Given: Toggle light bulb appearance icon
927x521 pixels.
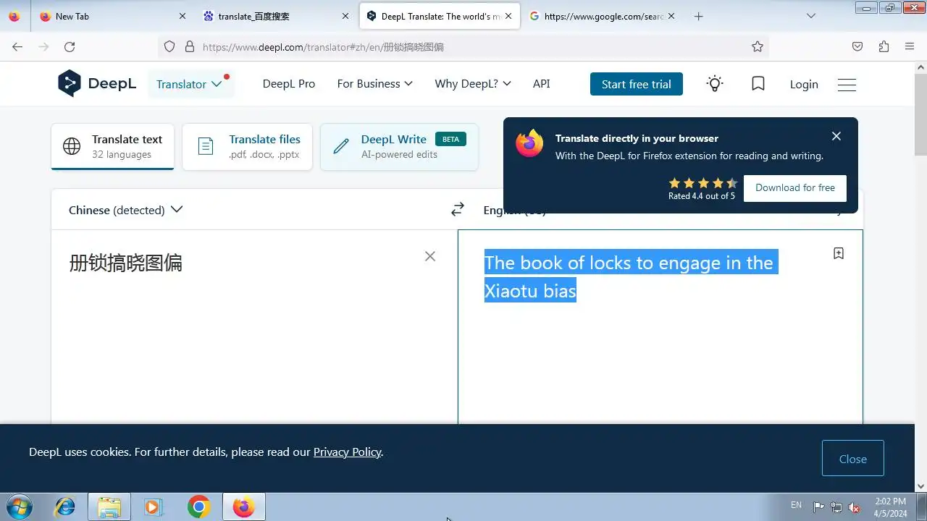Looking at the screenshot, I should [x=715, y=84].
